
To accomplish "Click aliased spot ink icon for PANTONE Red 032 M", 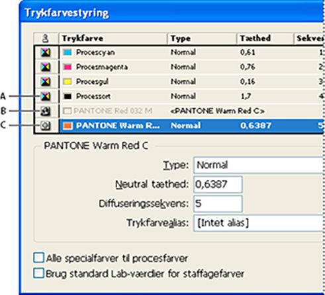I will pyautogui.click(x=46, y=111).
